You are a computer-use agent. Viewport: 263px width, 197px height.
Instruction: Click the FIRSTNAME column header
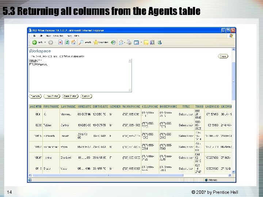51,107
